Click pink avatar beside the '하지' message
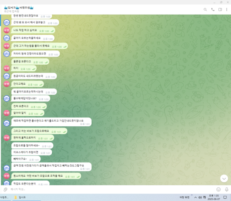Viewport: 231px width, 201px height. (x=7, y=69)
